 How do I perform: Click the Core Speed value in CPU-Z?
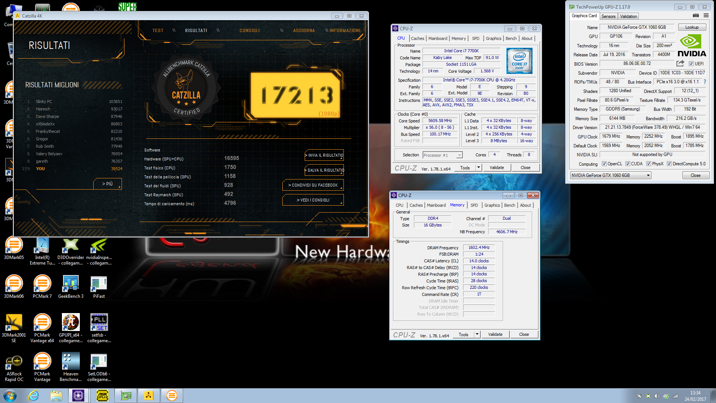(x=440, y=121)
